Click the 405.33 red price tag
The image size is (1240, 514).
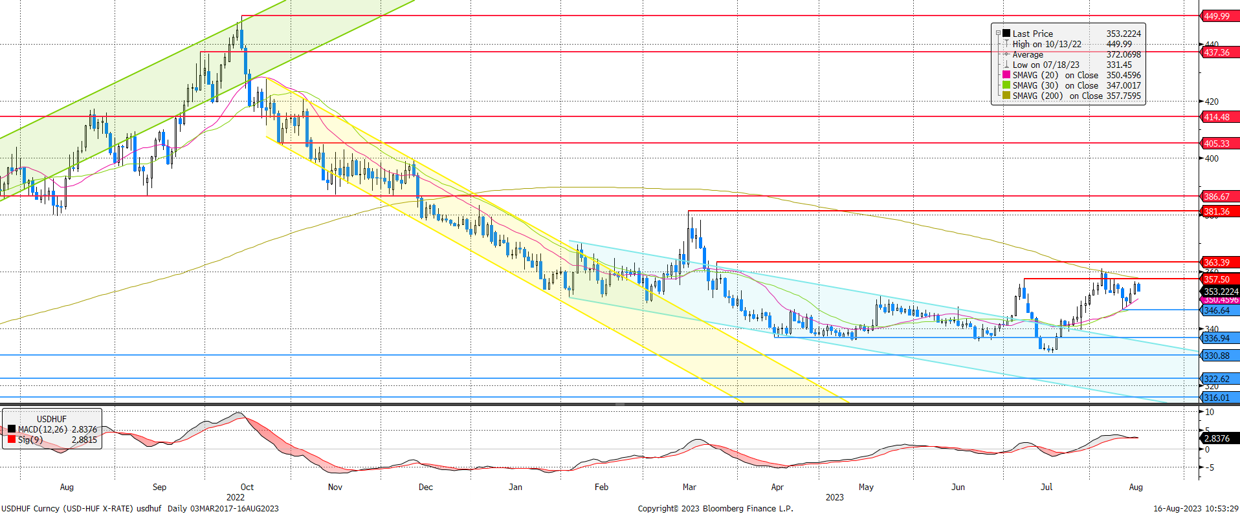click(1219, 144)
